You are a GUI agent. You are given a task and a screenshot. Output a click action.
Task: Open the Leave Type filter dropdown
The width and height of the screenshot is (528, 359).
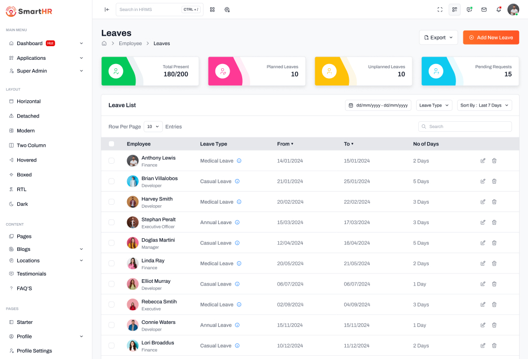[433, 105]
